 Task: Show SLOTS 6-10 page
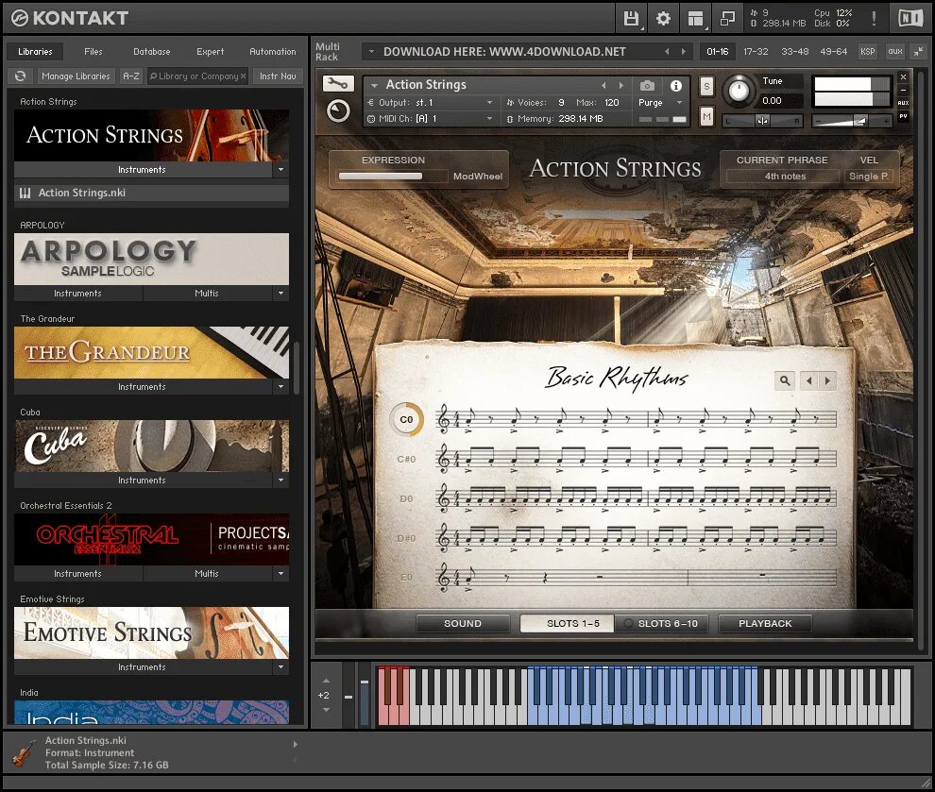point(661,623)
